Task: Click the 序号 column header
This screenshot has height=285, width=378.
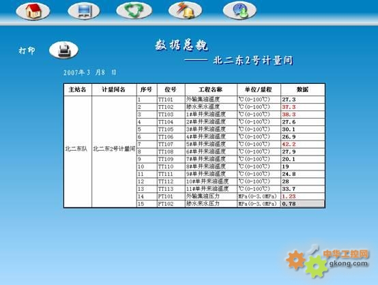Action: click(x=147, y=89)
